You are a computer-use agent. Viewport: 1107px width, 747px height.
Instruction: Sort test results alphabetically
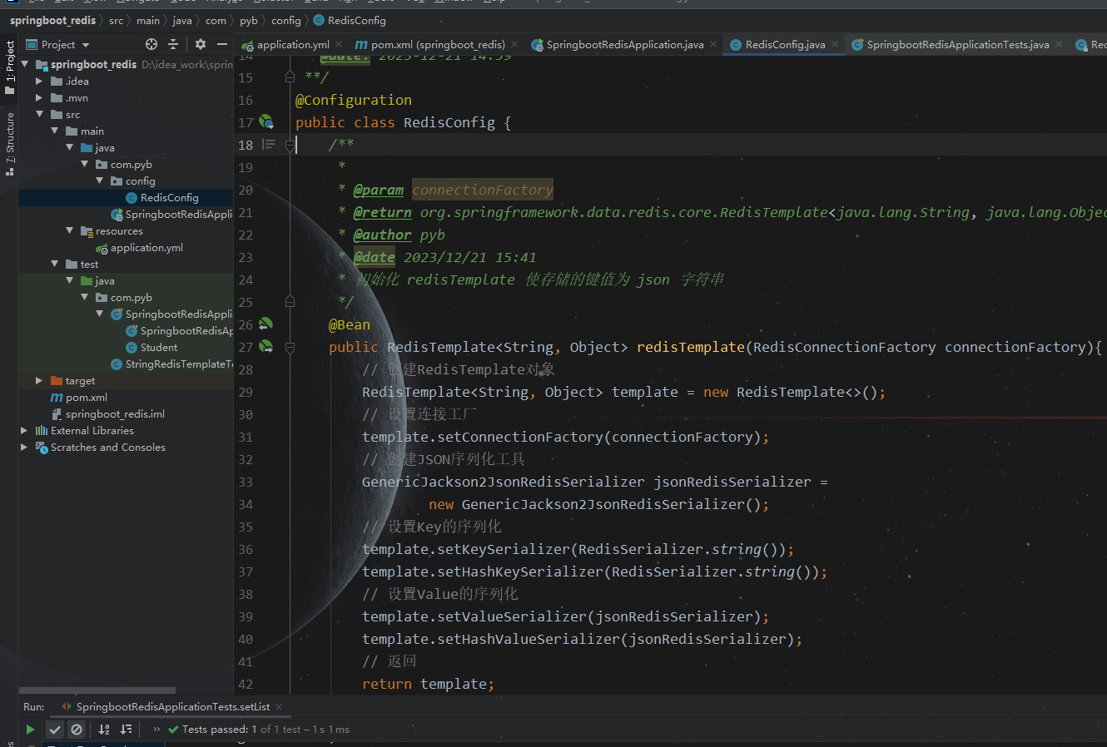coord(104,730)
